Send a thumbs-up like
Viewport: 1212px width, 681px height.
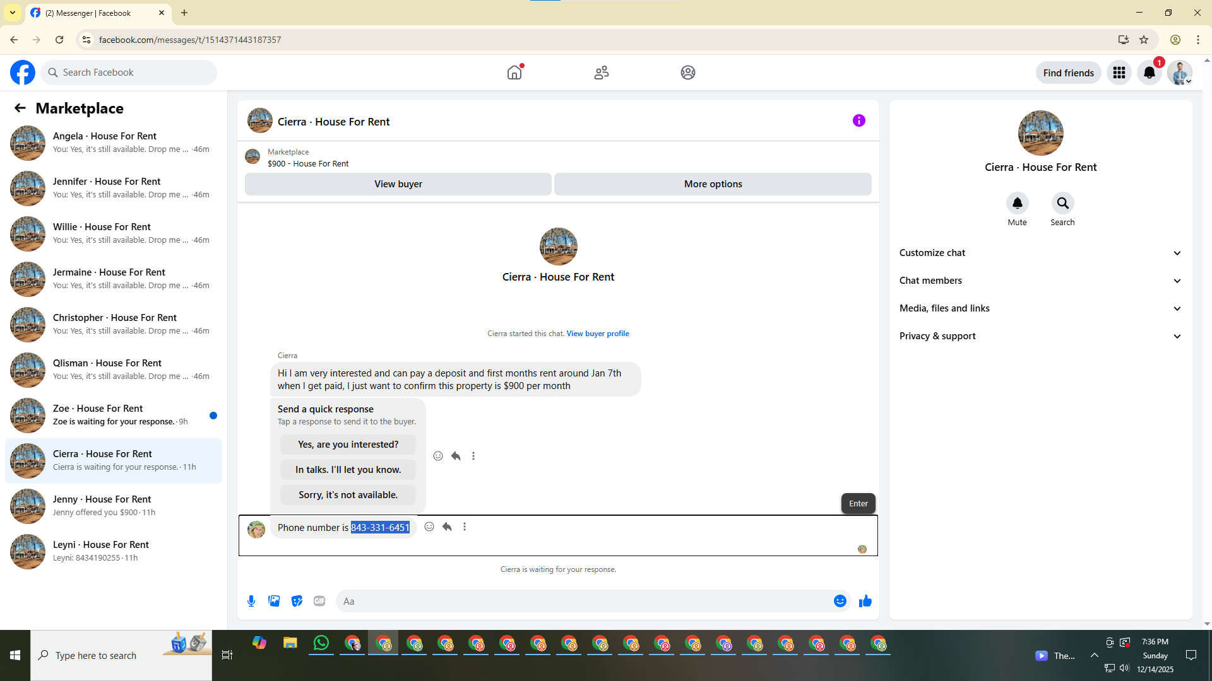click(x=865, y=601)
